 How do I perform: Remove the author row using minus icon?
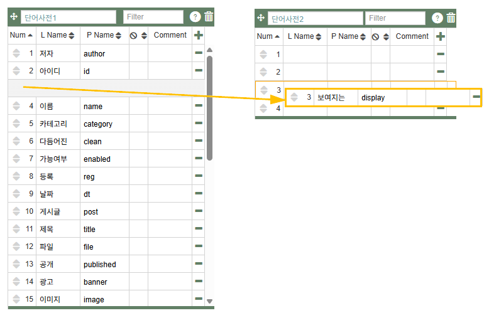click(199, 53)
